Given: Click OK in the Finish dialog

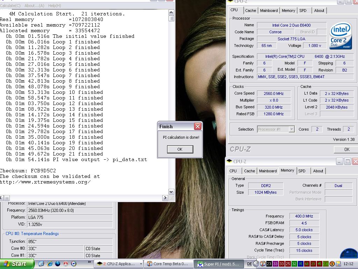Looking at the screenshot, I should pos(180,149).
